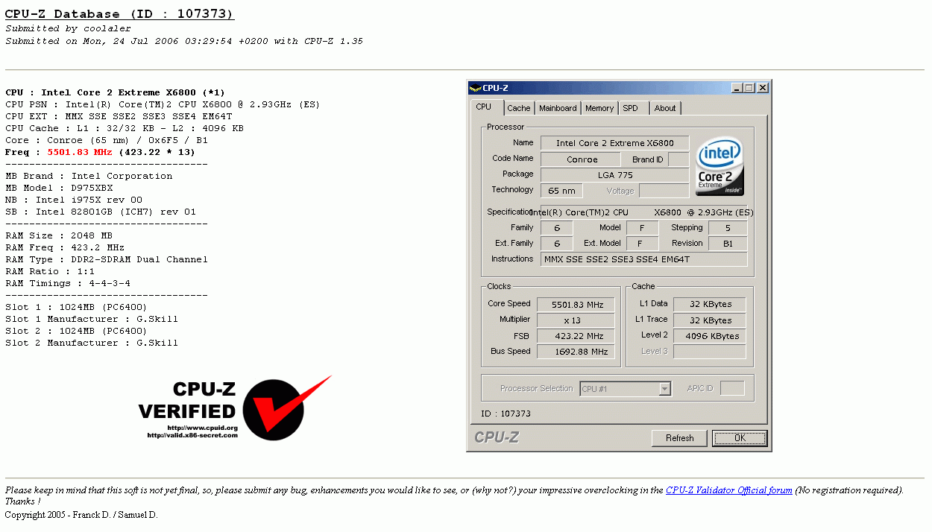Minimize the CPU-Z window
932x532 pixels.
737,88
